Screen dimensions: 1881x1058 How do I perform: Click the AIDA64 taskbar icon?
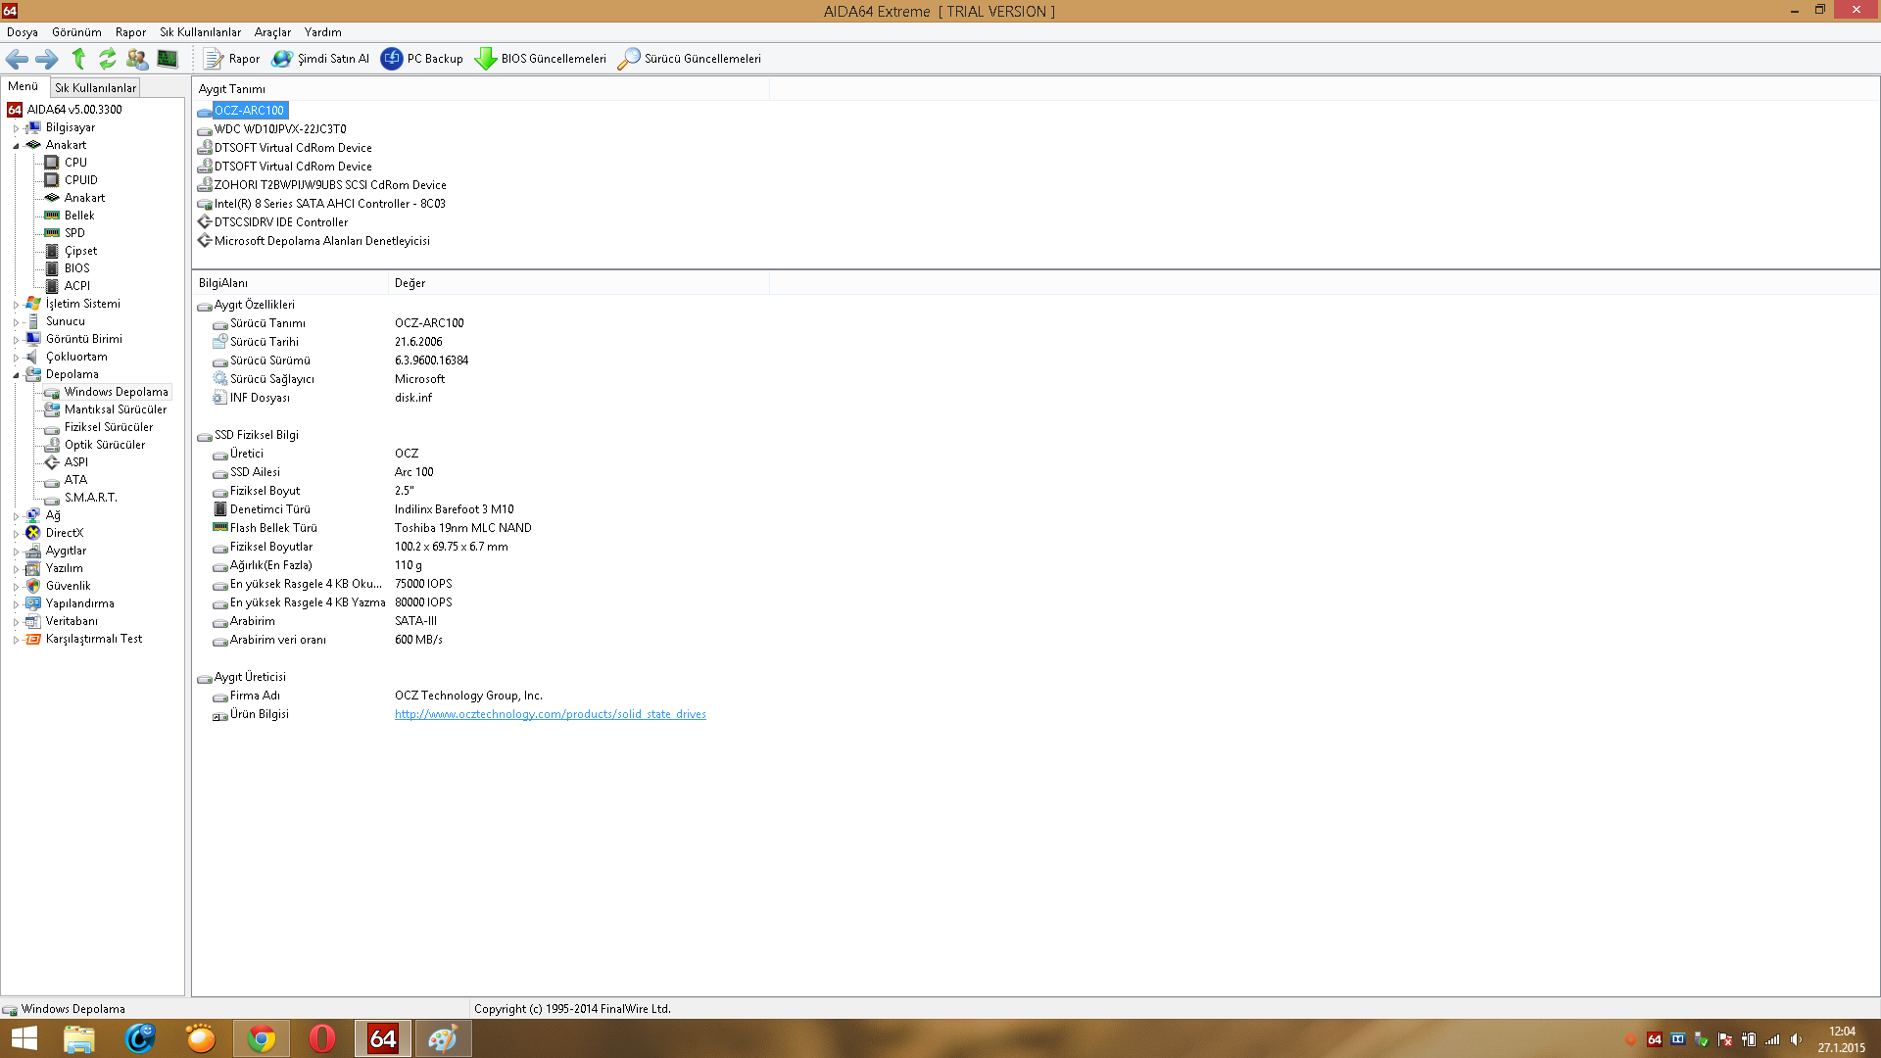click(383, 1038)
